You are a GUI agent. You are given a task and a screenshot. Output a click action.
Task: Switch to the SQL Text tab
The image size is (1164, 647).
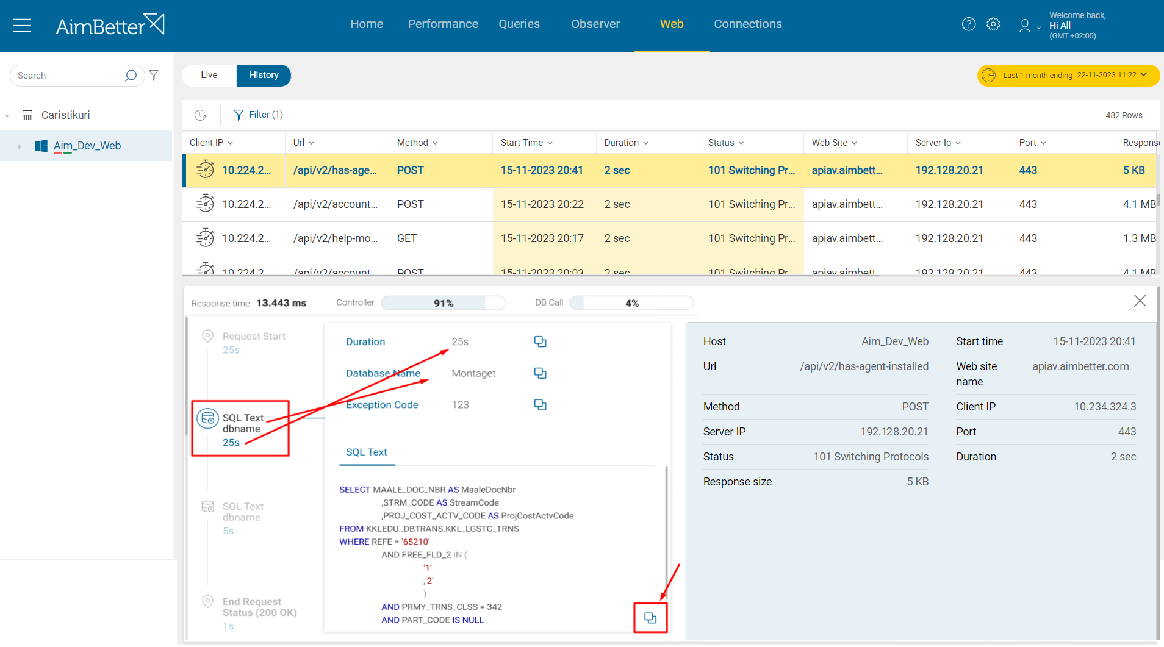366,452
